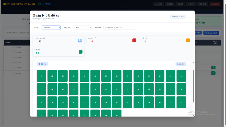Select parking slot 50
The width and height of the screenshot is (226, 127).
[117, 113]
